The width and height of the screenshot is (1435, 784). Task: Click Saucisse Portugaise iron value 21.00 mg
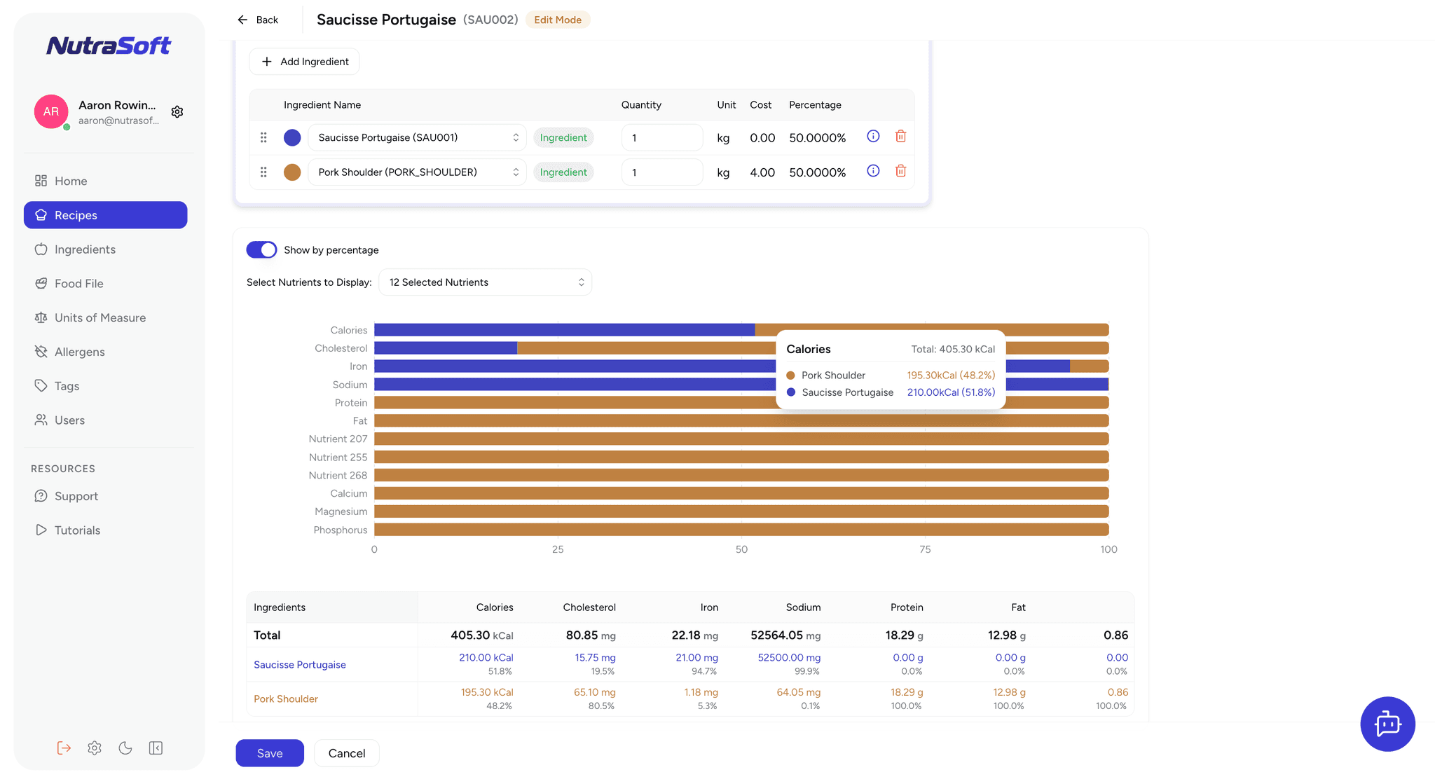(697, 658)
